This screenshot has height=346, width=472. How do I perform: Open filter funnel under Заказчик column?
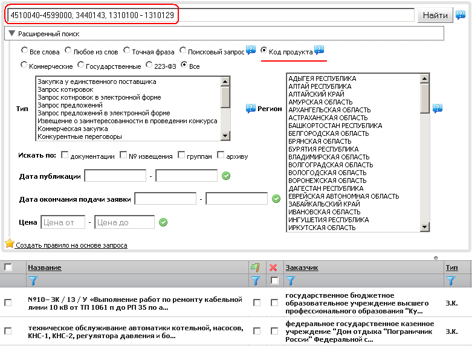(x=290, y=280)
